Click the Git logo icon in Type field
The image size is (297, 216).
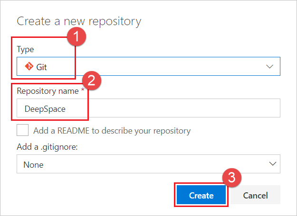28,67
